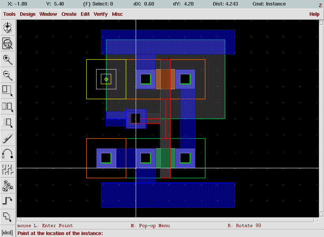This screenshot has width=324, height=237.
Task: Click the vertical scrollbar up arrow
Action: coord(321,22)
